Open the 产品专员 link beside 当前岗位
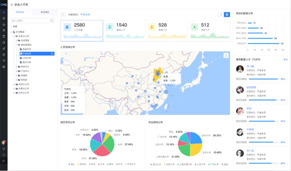The height and width of the screenshot is (171, 291). tap(85, 14)
